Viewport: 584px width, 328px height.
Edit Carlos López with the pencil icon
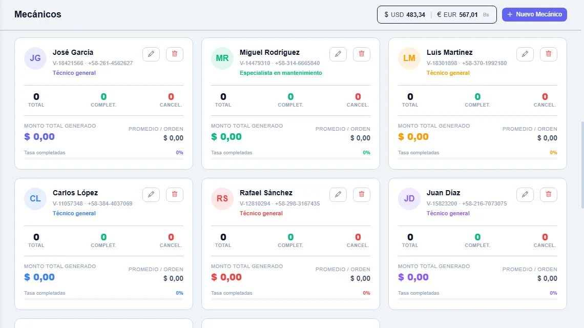pyautogui.click(x=151, y=195)
